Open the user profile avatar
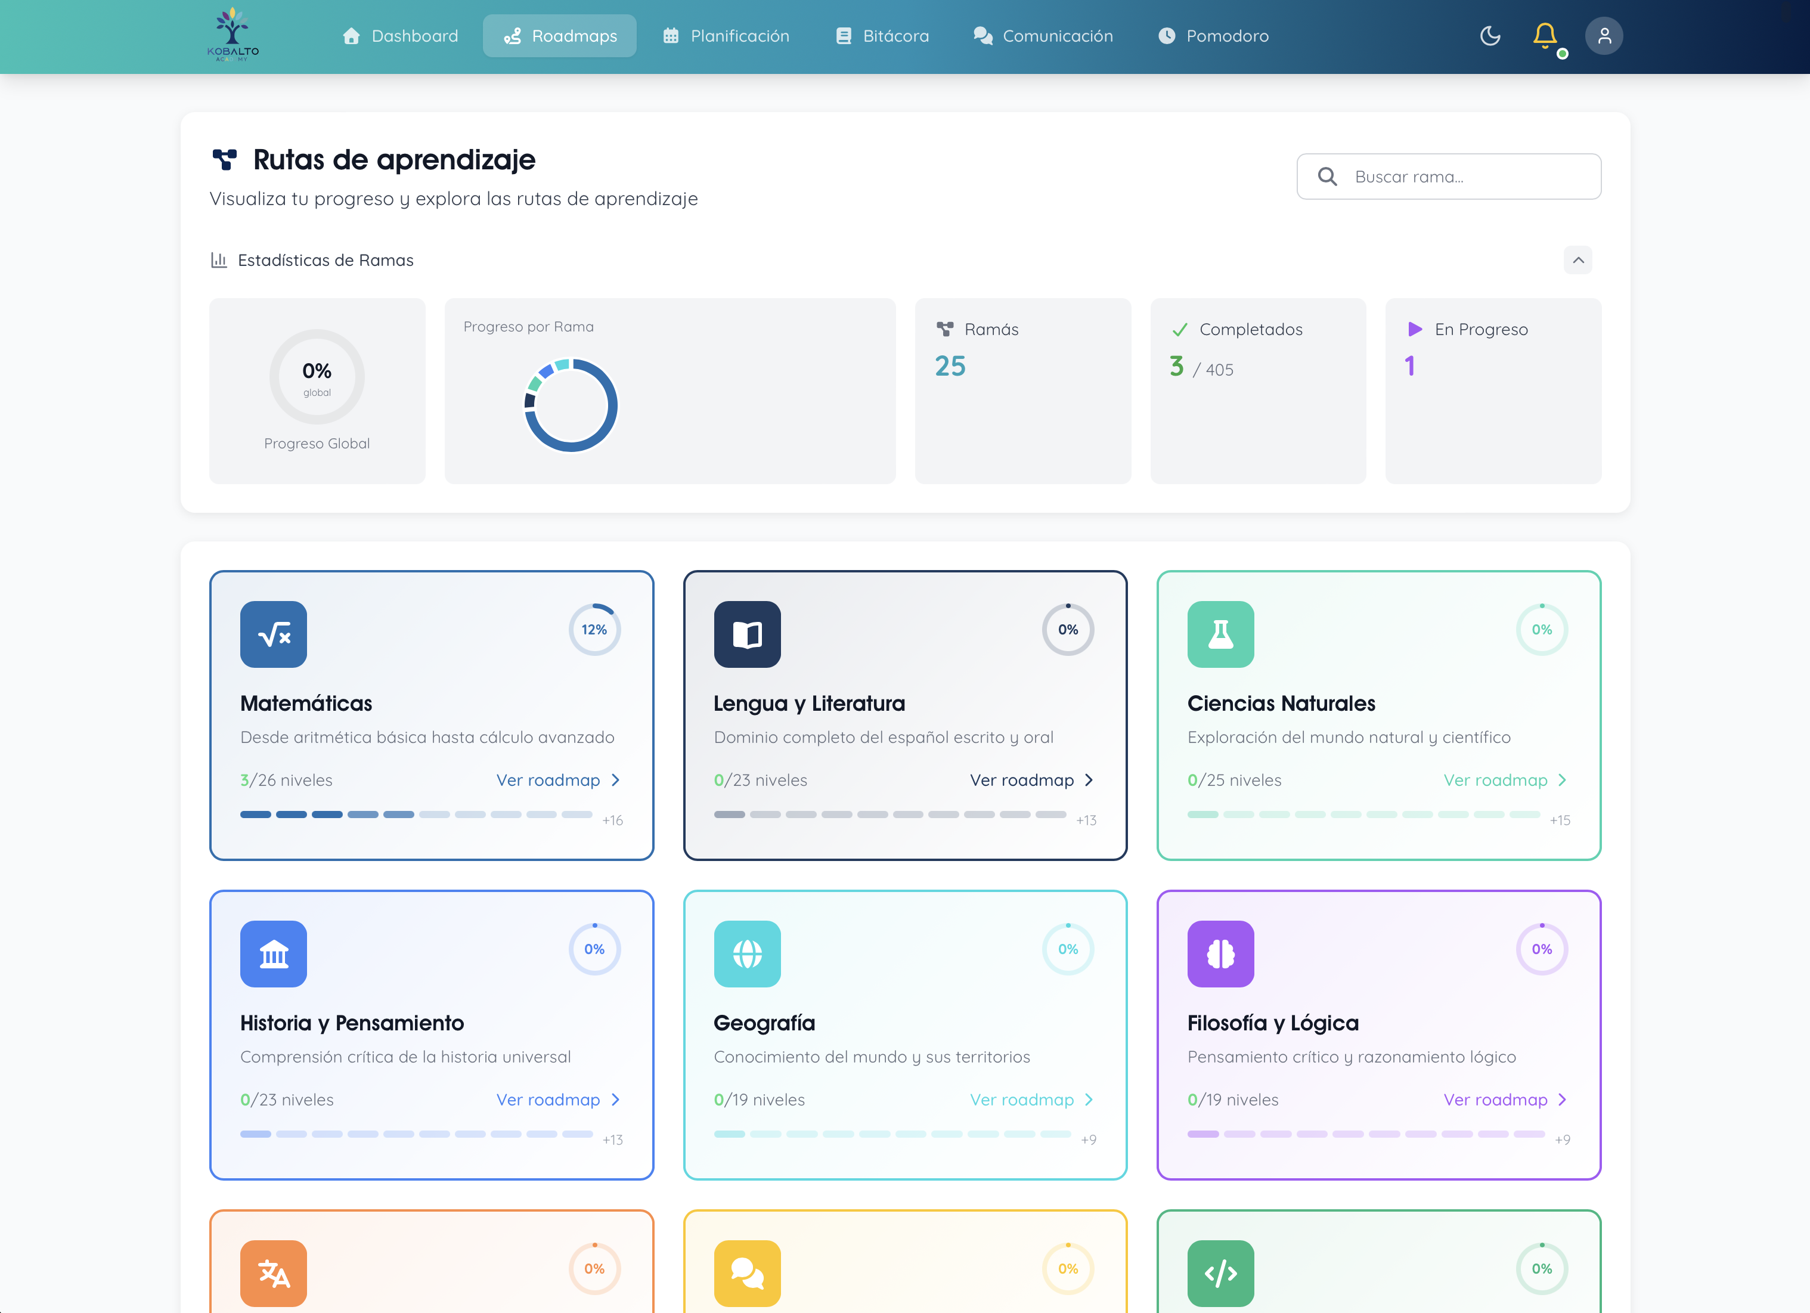The image size is (1810, 1313). coord(1603,36)
